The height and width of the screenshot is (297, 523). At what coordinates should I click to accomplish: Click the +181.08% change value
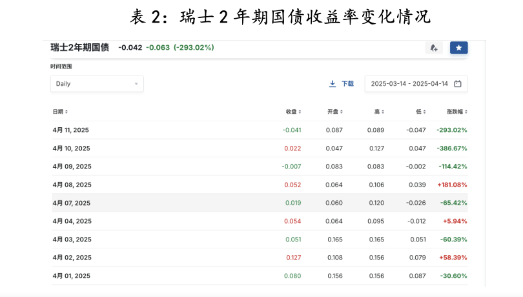point(452,185)
